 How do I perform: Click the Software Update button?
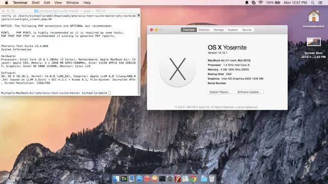pyautogui.click(x=249, y=92)
